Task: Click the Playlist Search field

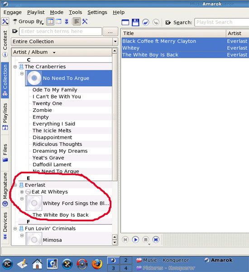Action: pos(222,22)
